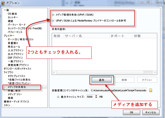Select 確認 in the options tree
This screenshot has width=165, height=118.
pos(10,21)
